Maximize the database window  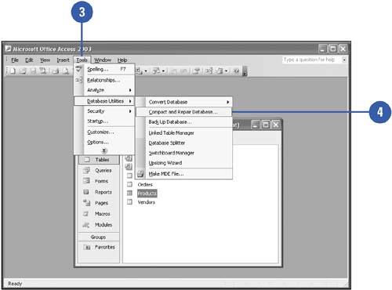pos(266,125)
